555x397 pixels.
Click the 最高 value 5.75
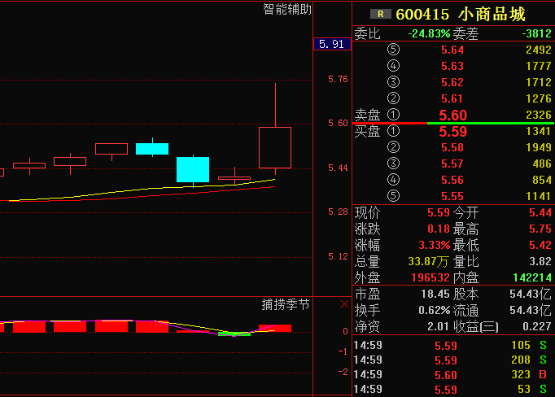[x=540, y=229]
